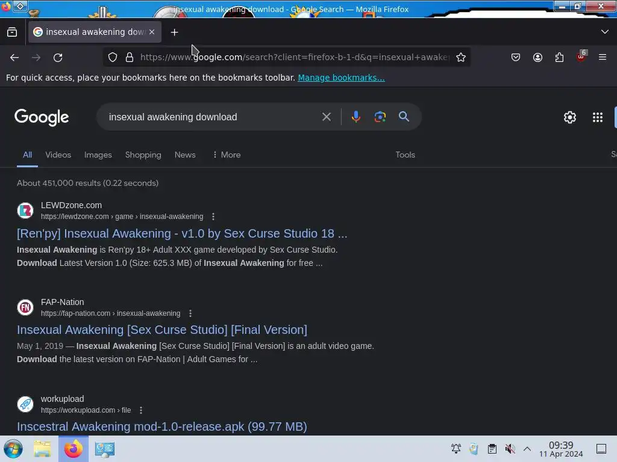Go to the Google homepage logo
The width and height of the screenshot is (617, 462).
pyautogui.click(x=42, y=117)
